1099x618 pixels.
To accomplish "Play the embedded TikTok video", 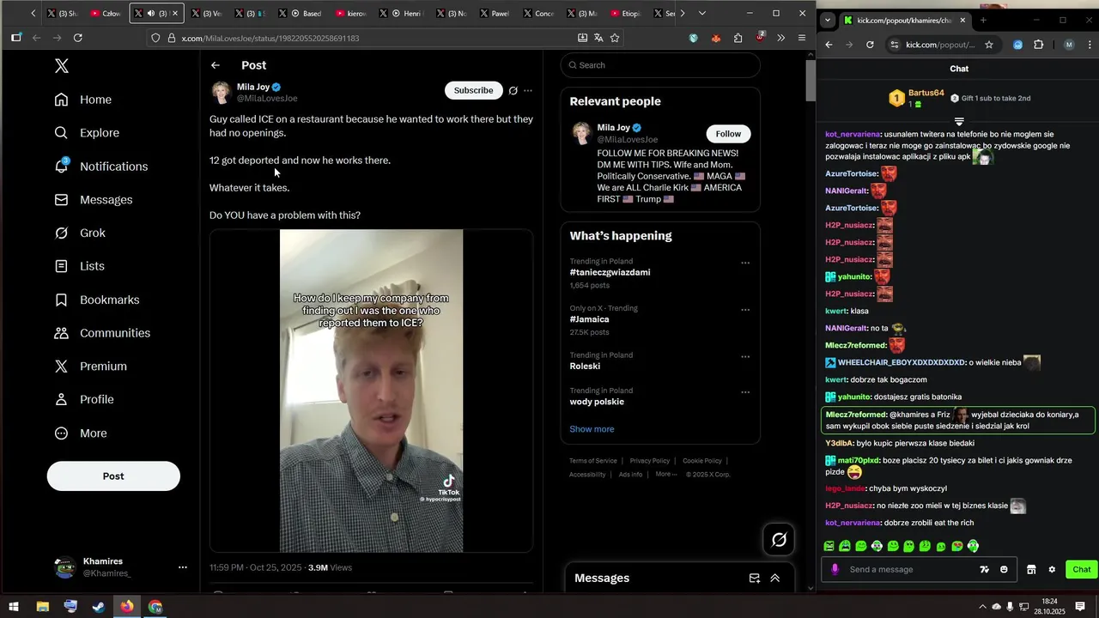I will coord(371,391).
